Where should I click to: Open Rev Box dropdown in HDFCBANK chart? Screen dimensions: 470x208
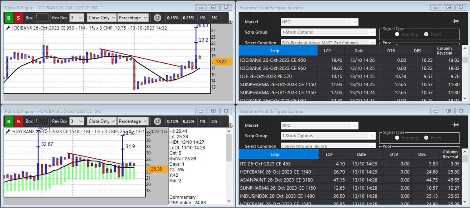click(x=76, y=121)
